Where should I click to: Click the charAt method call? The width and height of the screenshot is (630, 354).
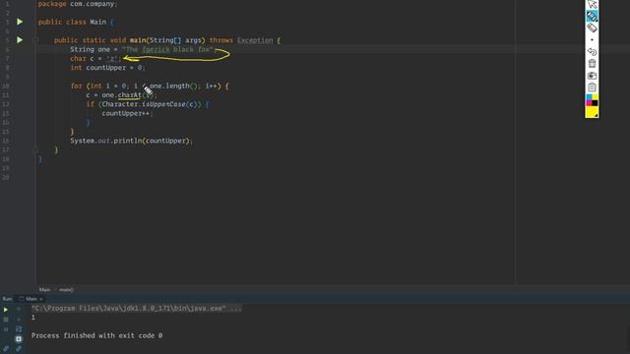coord(129,95)
